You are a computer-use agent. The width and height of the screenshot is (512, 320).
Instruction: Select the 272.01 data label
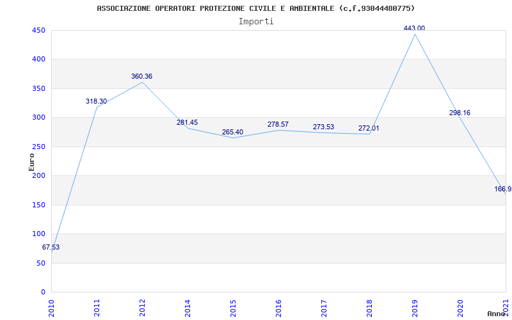point(369,128)
